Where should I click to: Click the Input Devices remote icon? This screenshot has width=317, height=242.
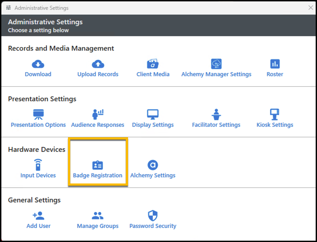click(x=38, y=165)
